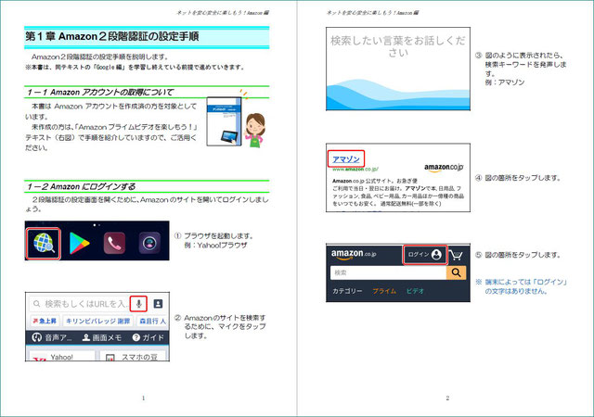Tap the Yahoo! browser globe icon
The image size is (594, 417).
(x=44, y=244)
